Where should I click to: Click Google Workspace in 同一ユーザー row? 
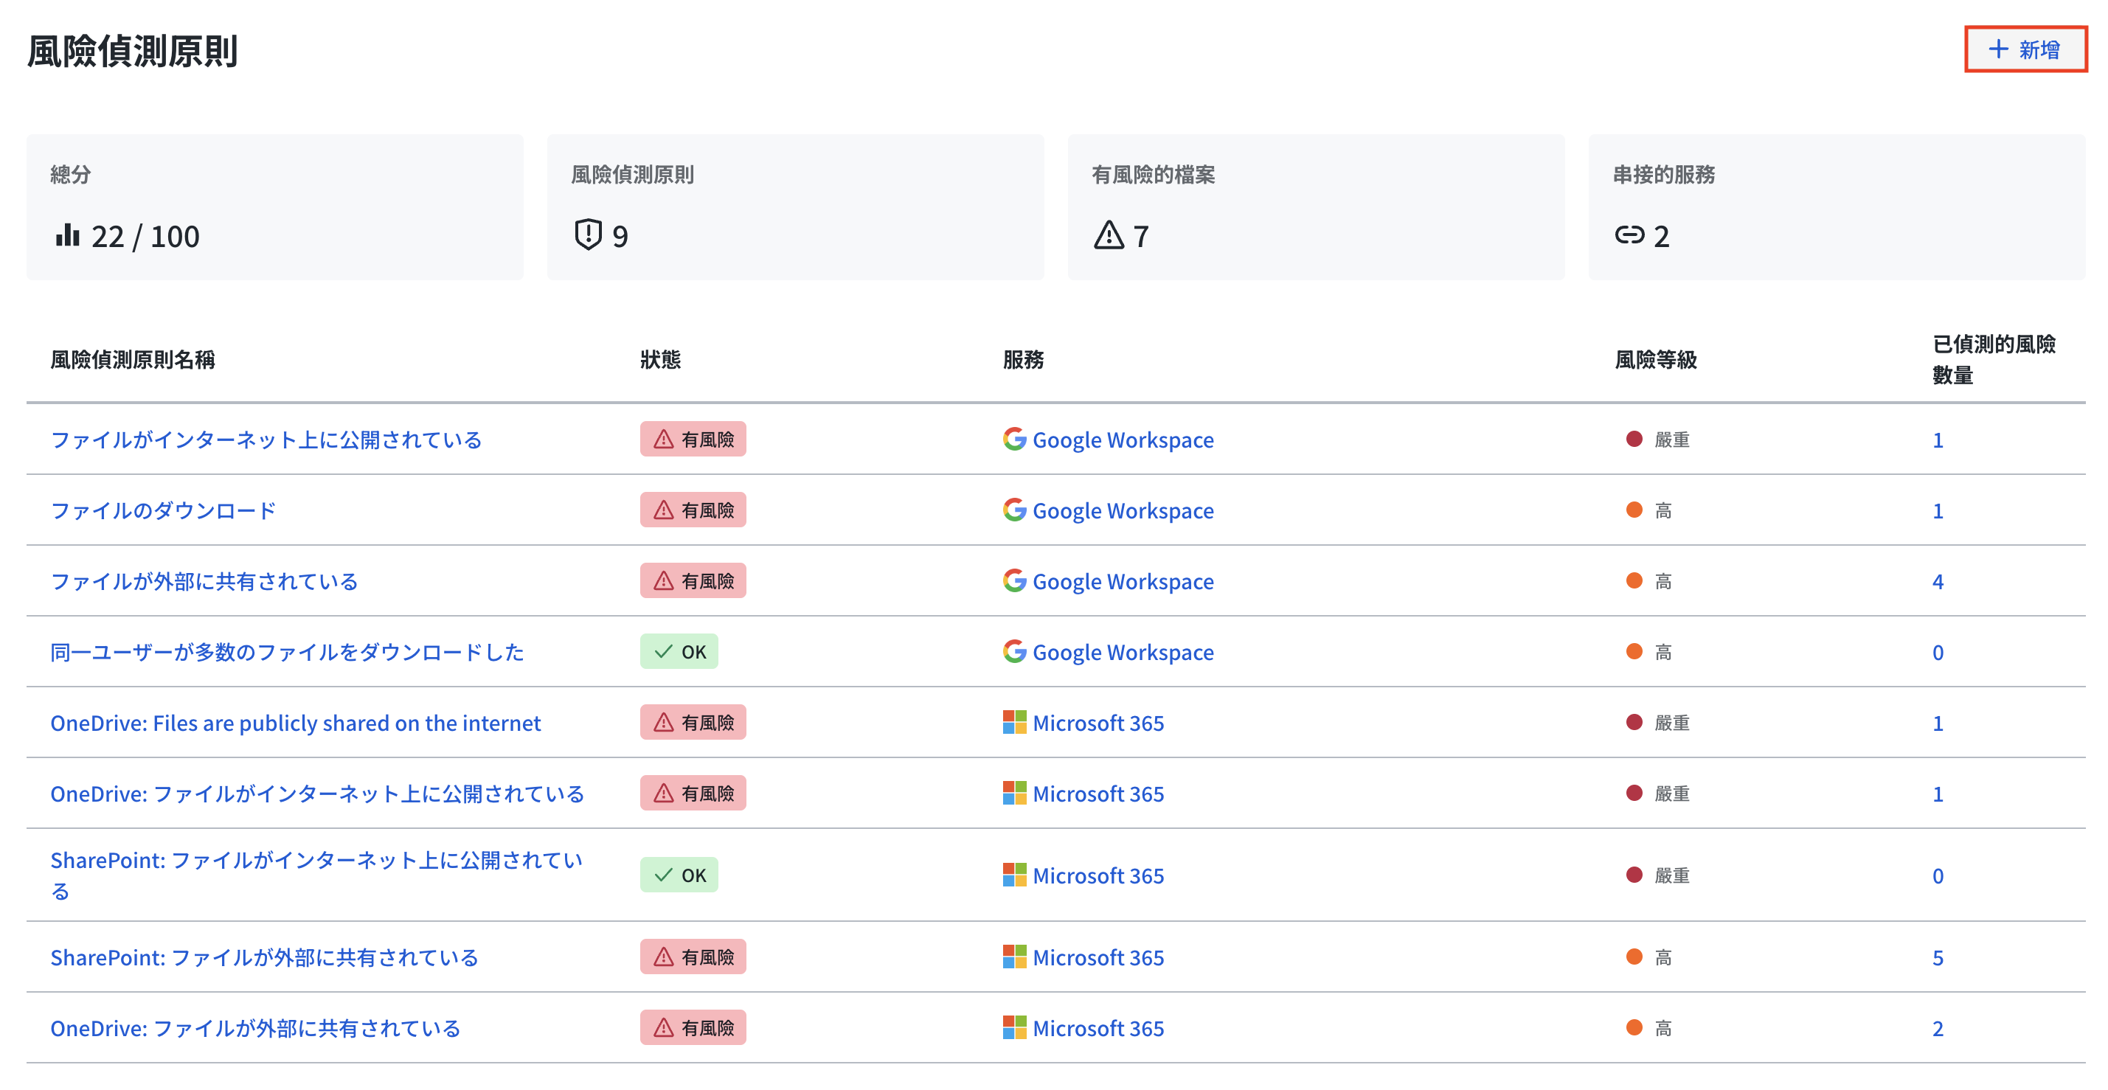pos(1123,652)
